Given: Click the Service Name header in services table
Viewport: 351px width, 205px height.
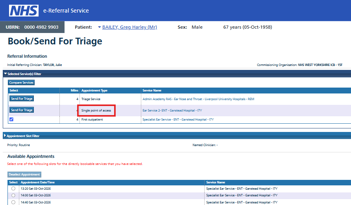Looking at the screenshot, I should (x=152, y=90).
